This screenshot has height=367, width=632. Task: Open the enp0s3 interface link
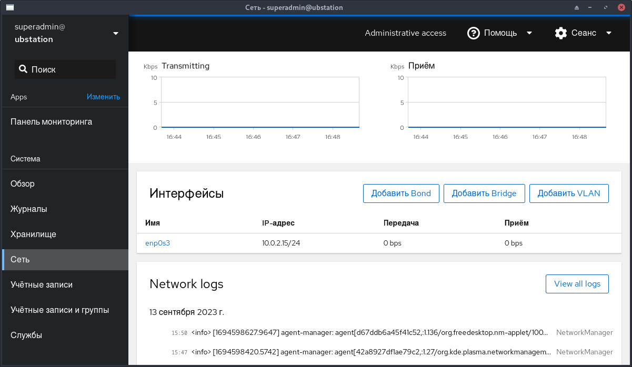(x=158, y=243)
